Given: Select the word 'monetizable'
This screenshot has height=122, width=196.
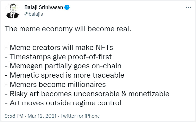Looking at the screenshot, I should click(149, 94).
